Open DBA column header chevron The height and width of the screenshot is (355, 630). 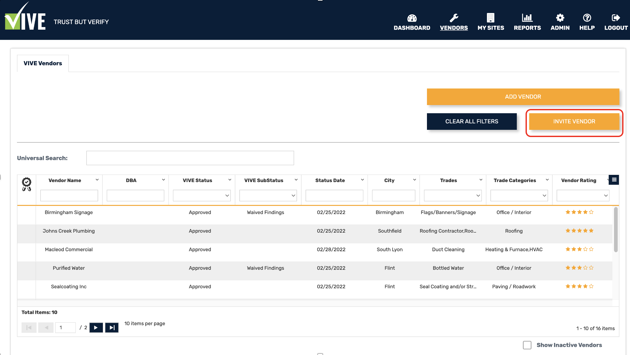[x=163, y=180]
